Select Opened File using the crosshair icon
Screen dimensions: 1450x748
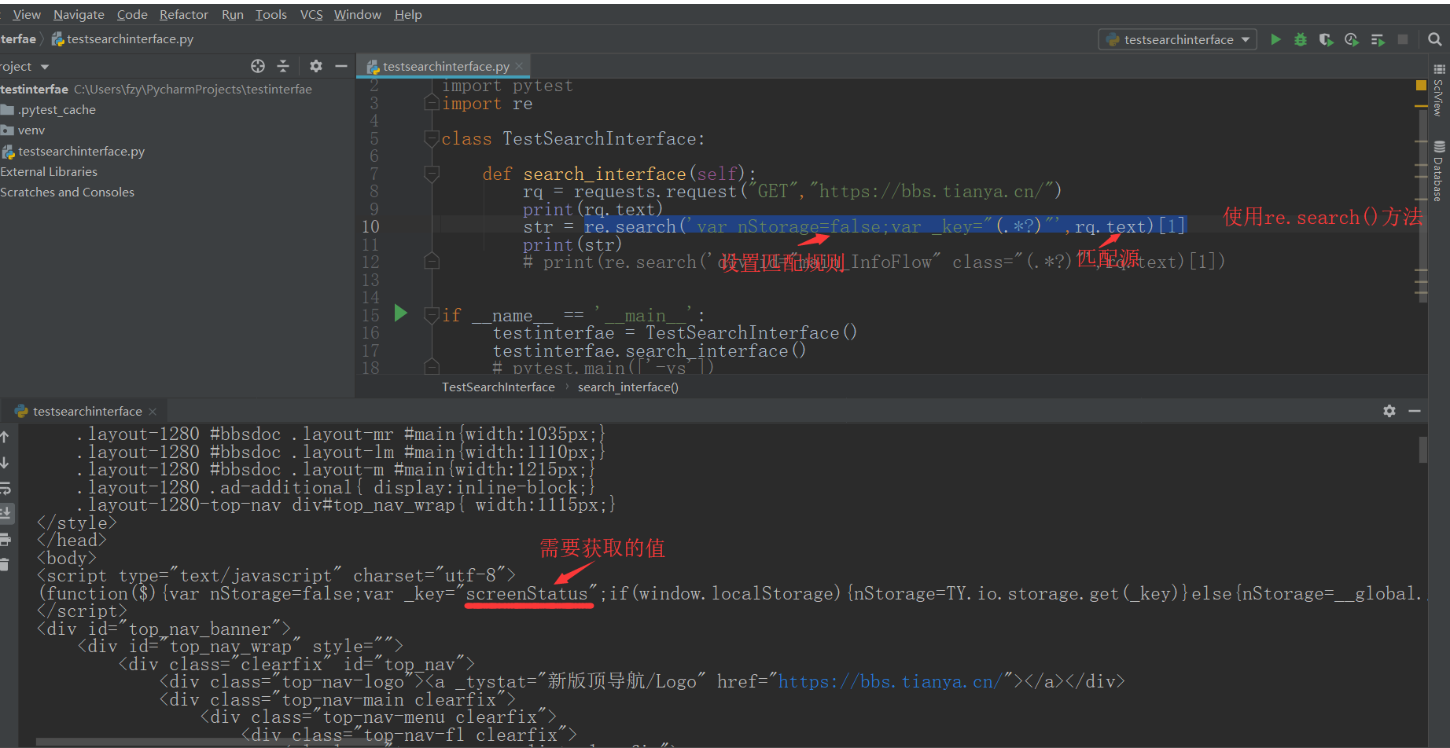tap(257, 66)
